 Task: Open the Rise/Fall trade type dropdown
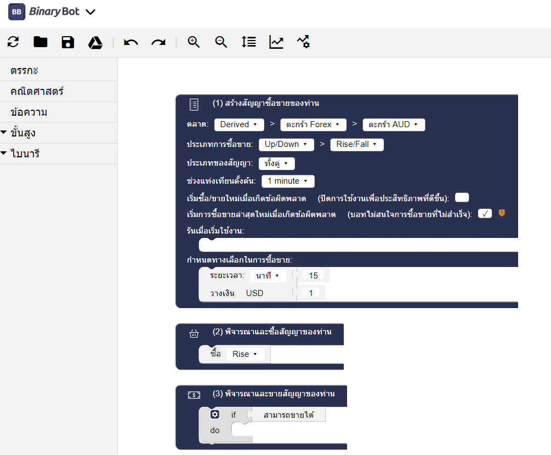click(356, 145)
